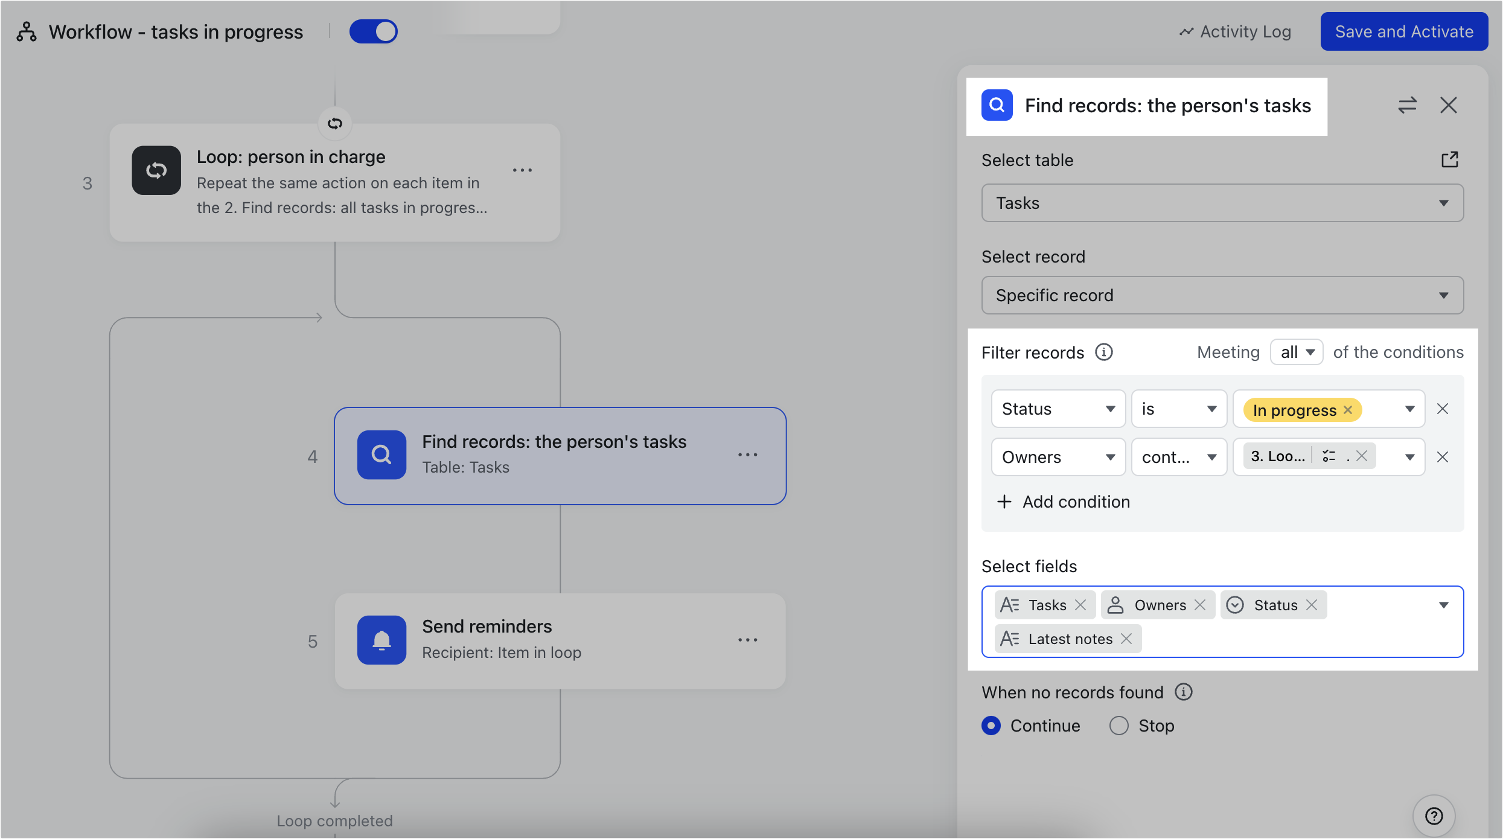Delete the Status filter condition row

[x=1443, y=409]
